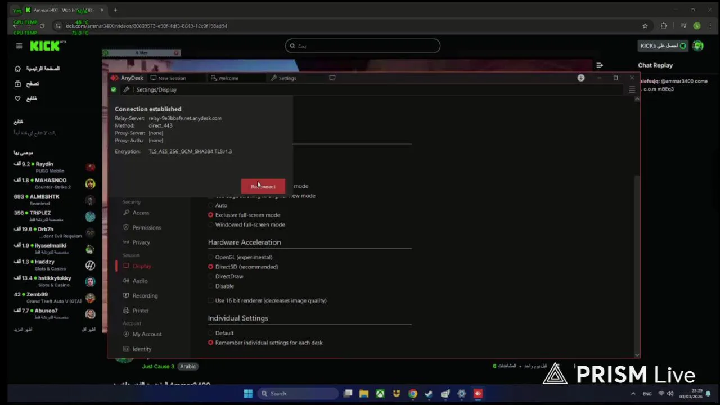
Task: Click the Kick following heart icon
Action: click(x=17, y=98)
